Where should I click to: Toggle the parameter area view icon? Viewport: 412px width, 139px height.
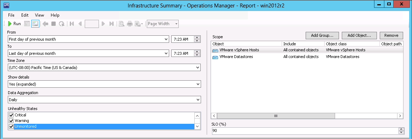click(x=27, y=24)
